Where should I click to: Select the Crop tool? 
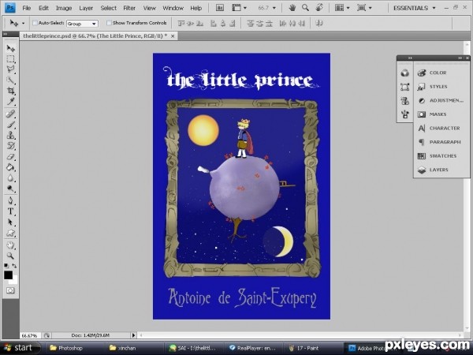point(10,91)
